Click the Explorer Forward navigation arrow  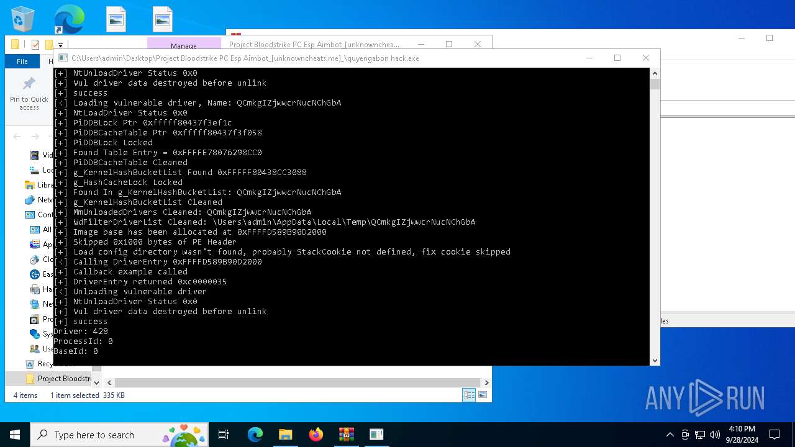[35, 137]
